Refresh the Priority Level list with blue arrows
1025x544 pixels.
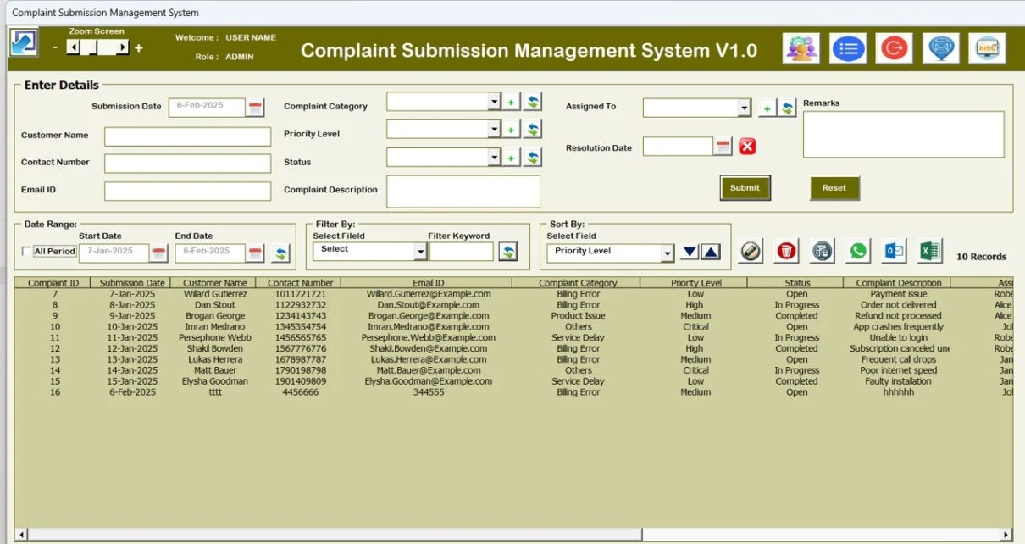point(533,128)
